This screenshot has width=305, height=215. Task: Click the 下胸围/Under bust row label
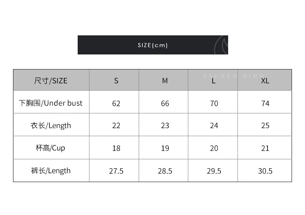tap(51, 103)
